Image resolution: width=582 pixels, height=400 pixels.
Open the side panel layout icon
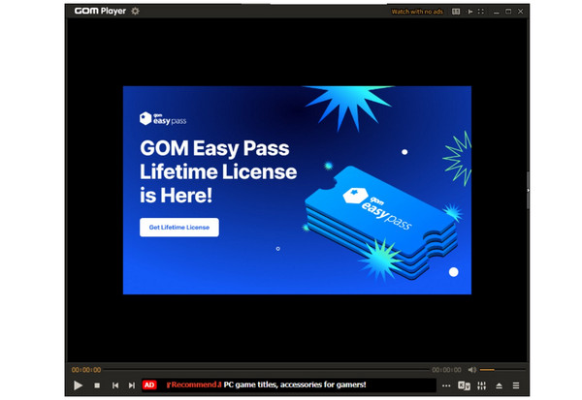(x=456, y=12)
